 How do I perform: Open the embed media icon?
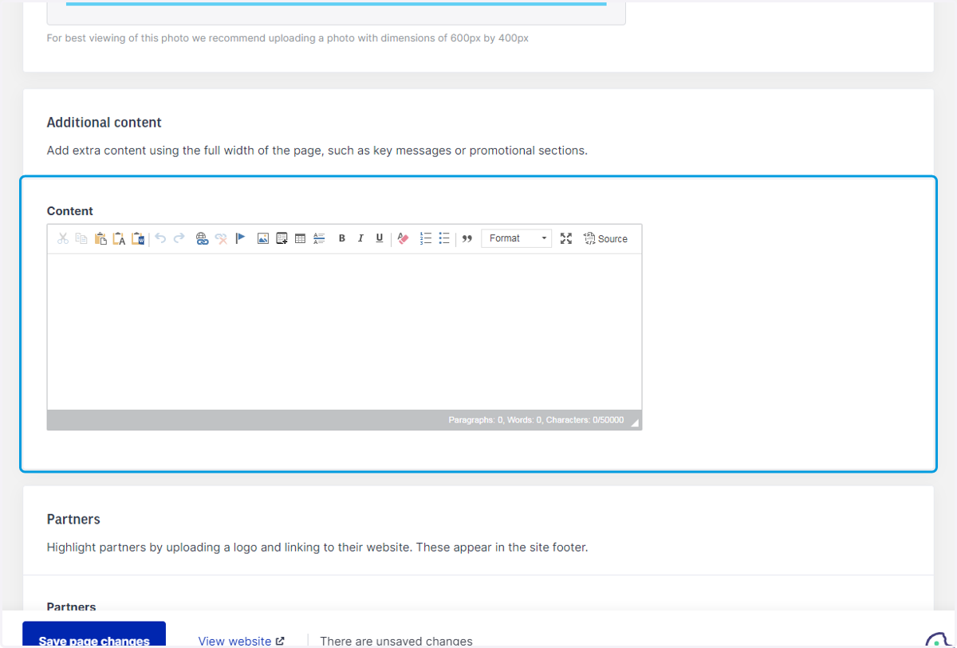282,238
